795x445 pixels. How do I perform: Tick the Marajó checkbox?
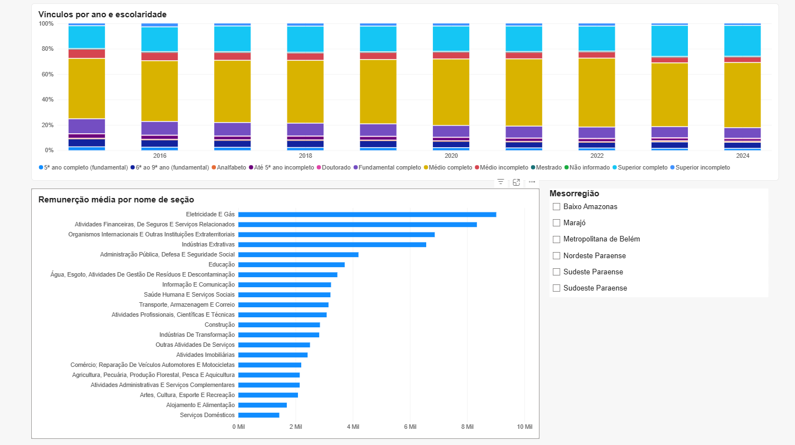coord(556,223)
